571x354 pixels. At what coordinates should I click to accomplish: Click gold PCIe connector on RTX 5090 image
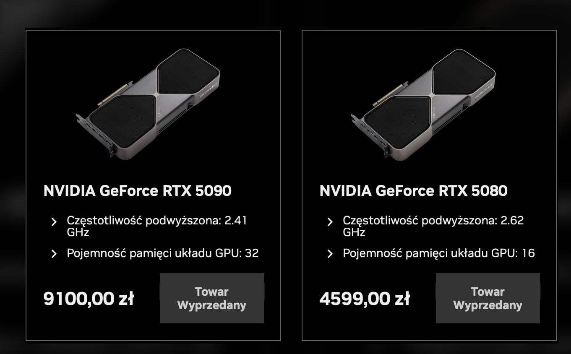pos(113,95)
